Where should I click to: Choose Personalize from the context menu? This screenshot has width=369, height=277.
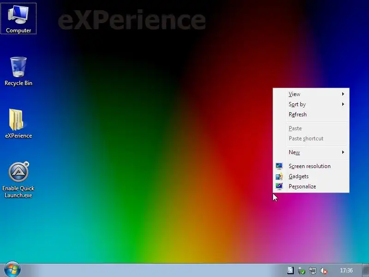point(311,187)
